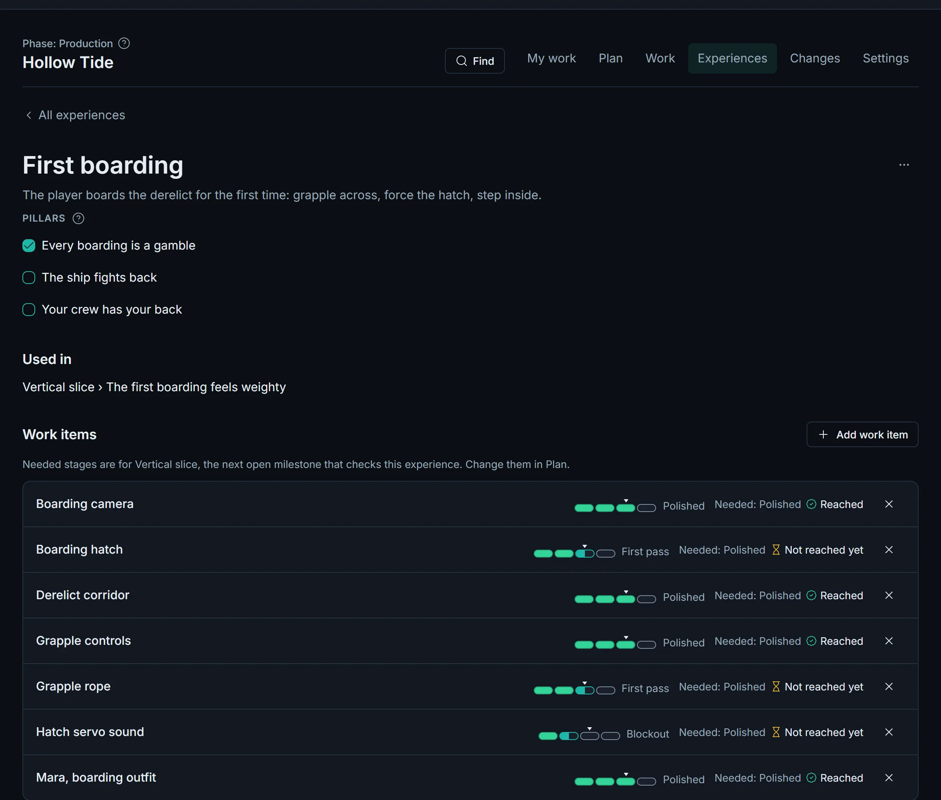The width and height of the screenshot is (941, 800).
Task: Click the hourglass icon for Hatch servo sound
Action: tap(776, 732)
